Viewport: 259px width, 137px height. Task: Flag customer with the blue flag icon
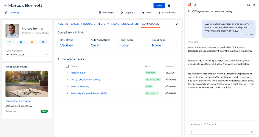(x=43, y=42)
